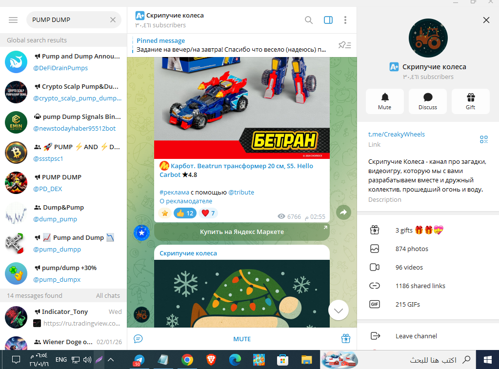499x369 pixels.
Task: Mute channel via bell icon button
Action: 385,101
